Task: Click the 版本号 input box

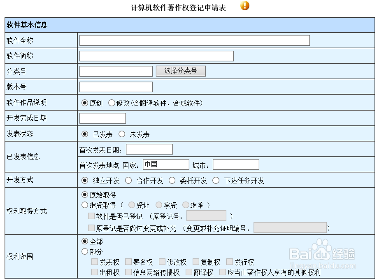Action: [116, 87]
